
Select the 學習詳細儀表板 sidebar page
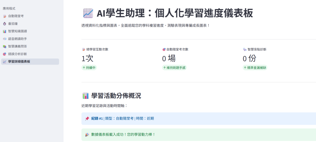click(x=30, y=62)
